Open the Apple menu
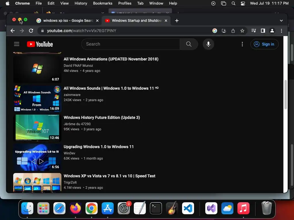 pyautogui.click(x=7, y=3)
